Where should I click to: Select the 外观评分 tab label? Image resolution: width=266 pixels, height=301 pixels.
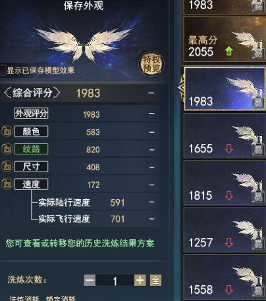click(31, 113)
